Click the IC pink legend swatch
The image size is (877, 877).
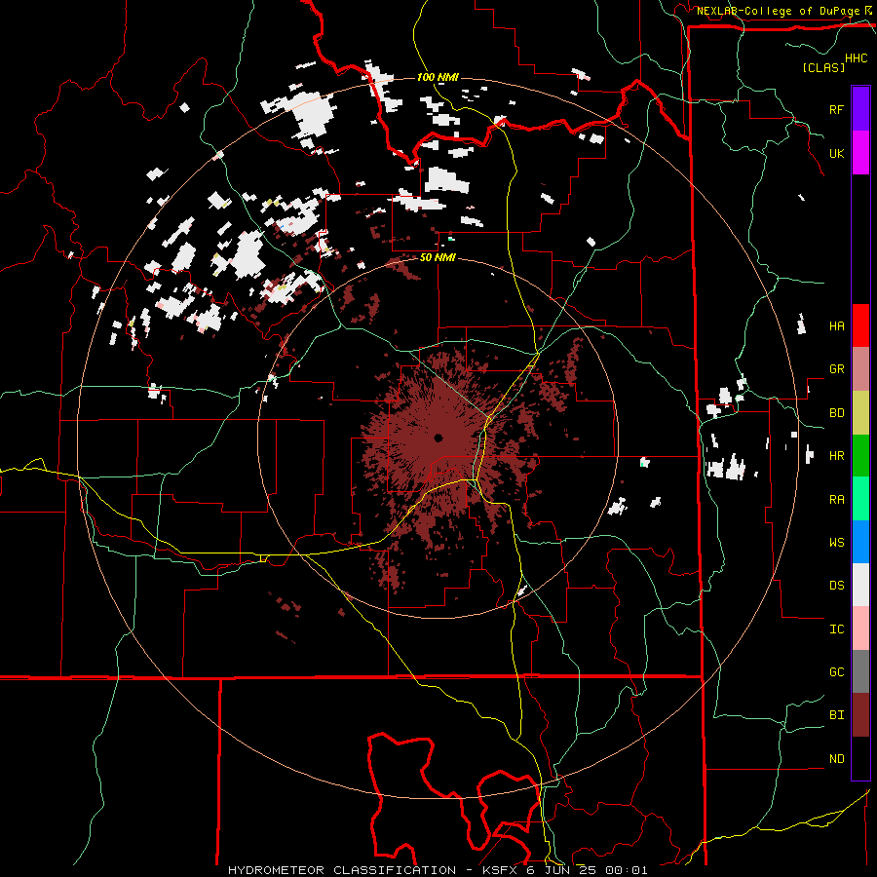click(x=860, y=629)
